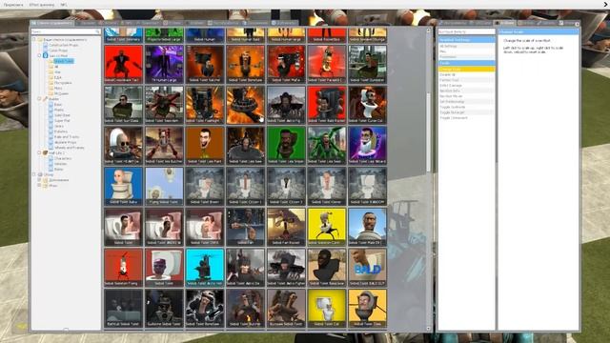Spawn the red-background Skibidi figure with outstretched arms
This screenshot has height=343, width=610.
(123, 64)
